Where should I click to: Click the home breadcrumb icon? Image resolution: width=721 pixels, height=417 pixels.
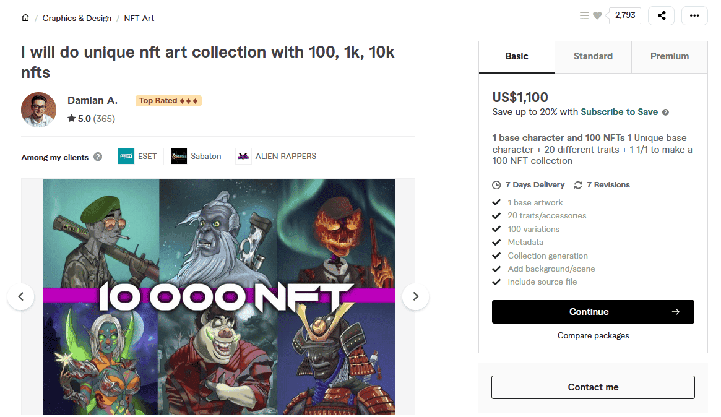(x=25, y=18)
